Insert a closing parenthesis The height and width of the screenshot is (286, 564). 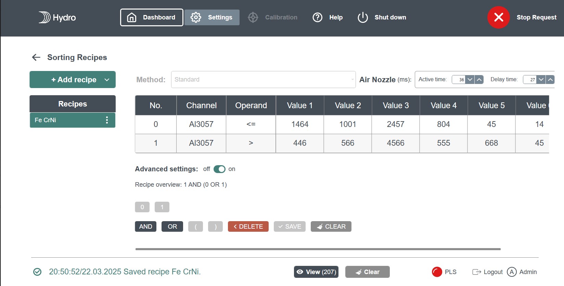point(215,227)
